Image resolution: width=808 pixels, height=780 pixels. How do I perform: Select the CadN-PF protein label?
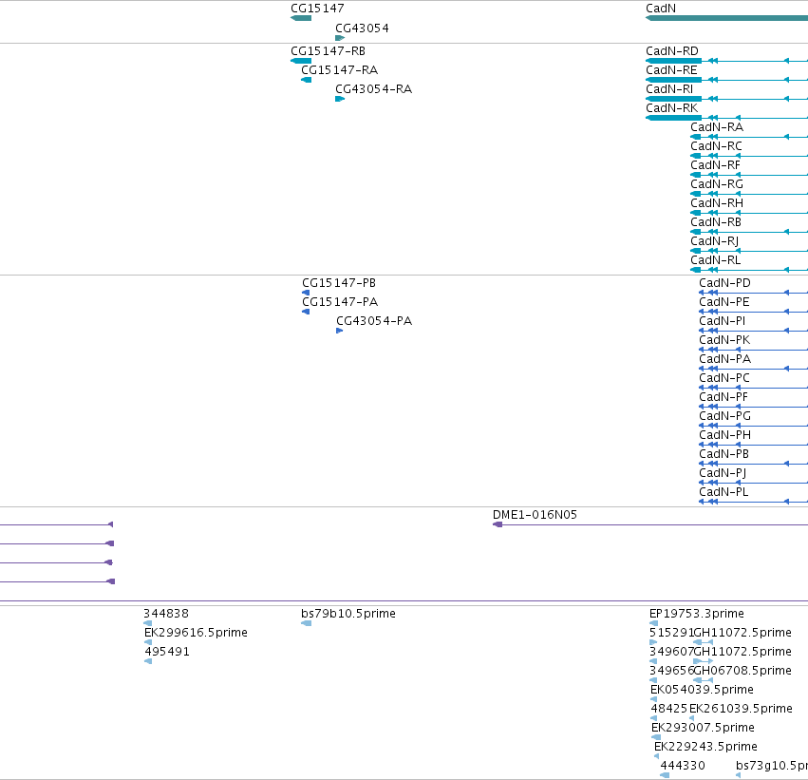coord(723,397)
